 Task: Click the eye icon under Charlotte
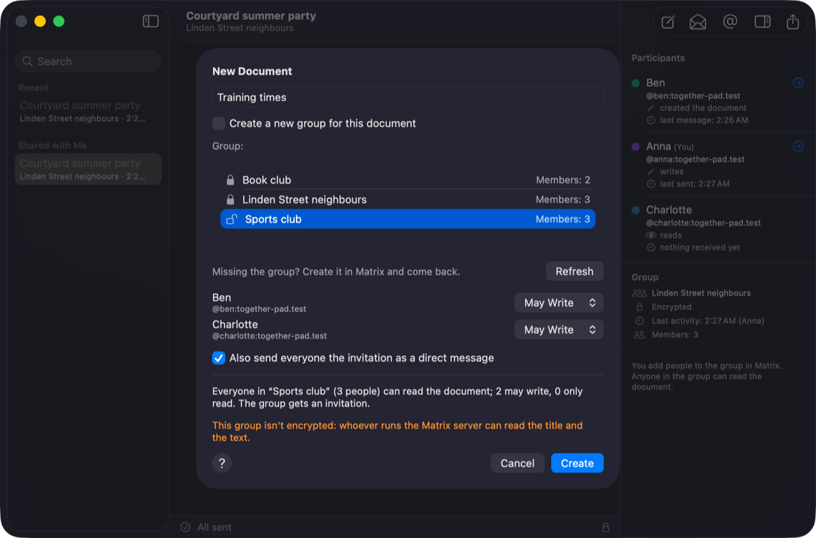tap(651, 235)
